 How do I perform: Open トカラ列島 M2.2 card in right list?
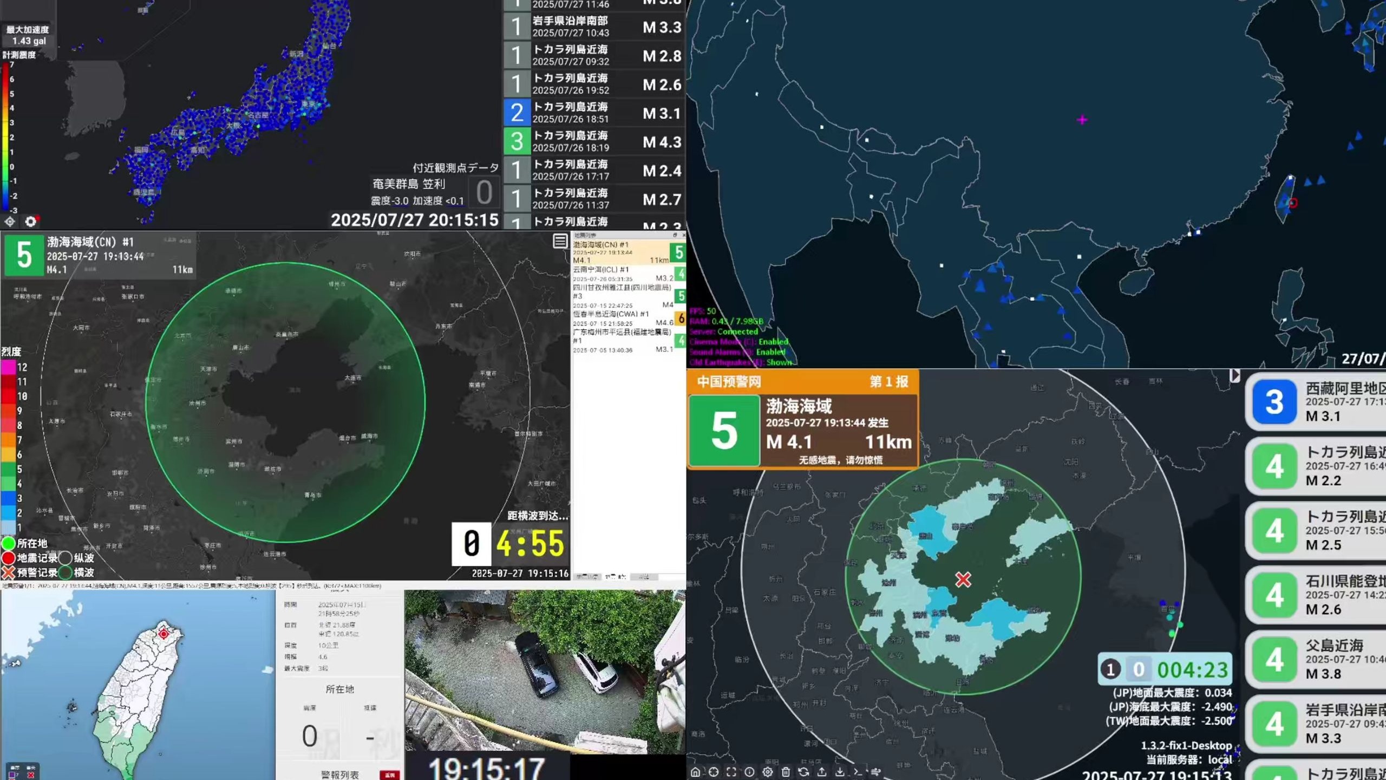1317,466
